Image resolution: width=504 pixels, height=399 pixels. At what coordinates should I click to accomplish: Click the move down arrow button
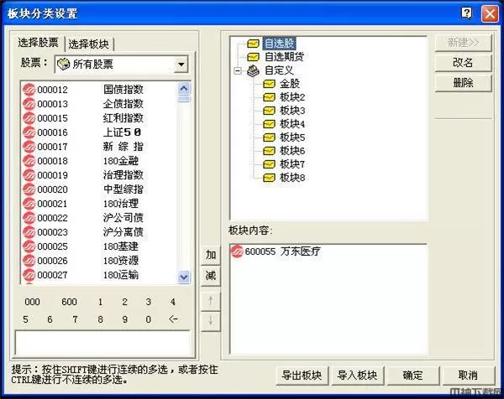click(211, 321)
